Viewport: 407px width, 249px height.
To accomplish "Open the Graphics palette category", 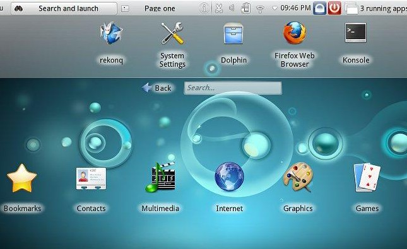I will click(x=298, y=177).
